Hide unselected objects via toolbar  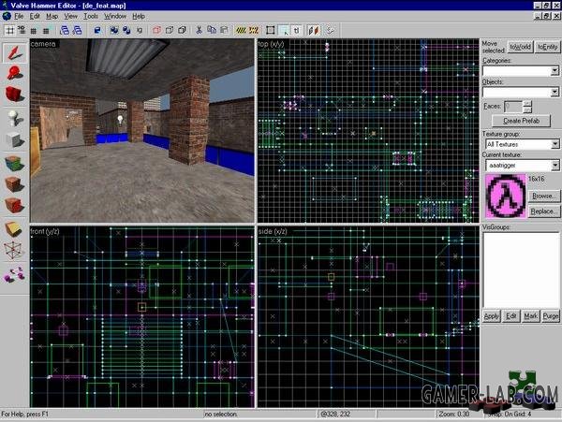170,31
